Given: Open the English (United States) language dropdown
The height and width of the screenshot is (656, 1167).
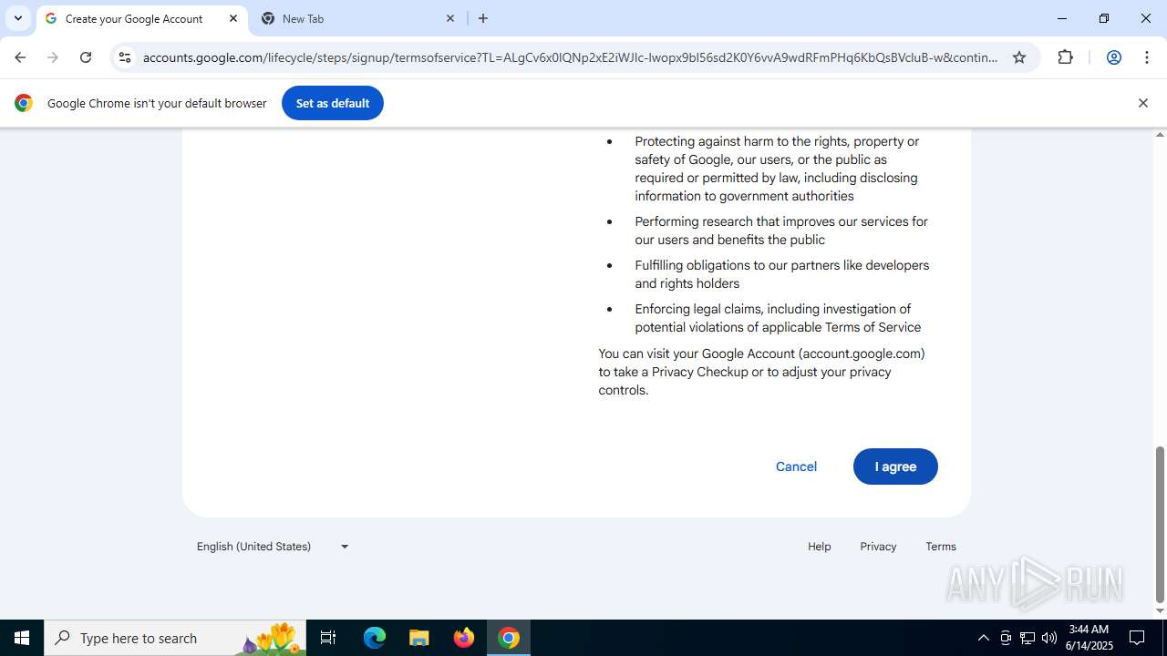Looking at the screenshot, I should click(273, 547).
